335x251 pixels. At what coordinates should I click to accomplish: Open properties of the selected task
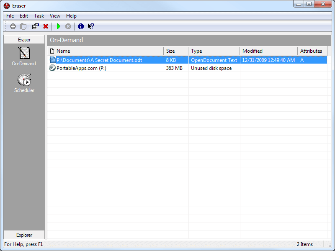[35, 26]
